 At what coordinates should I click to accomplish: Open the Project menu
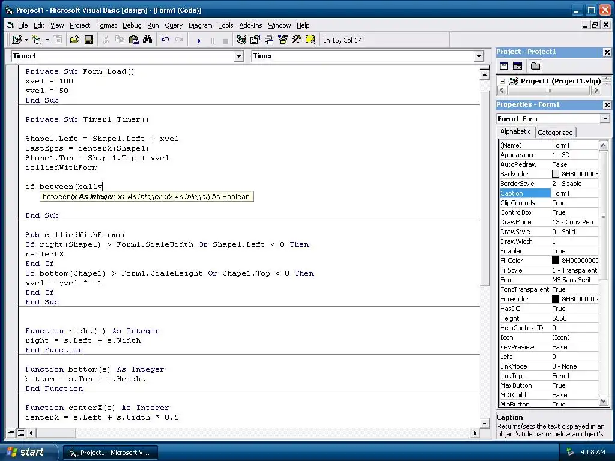tap(80, 25)
